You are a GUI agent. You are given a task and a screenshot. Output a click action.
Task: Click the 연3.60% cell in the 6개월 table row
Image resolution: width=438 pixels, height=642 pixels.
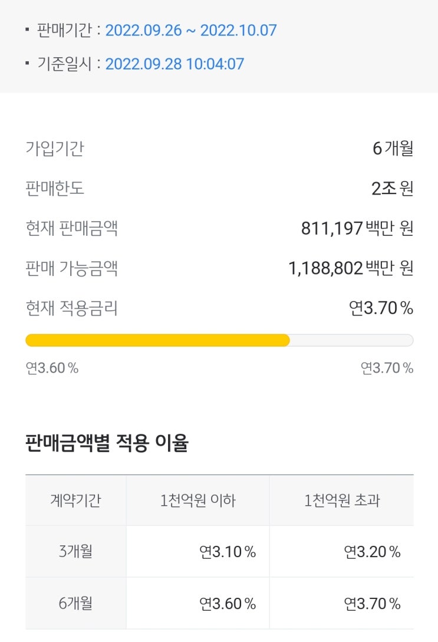point(227,604)
